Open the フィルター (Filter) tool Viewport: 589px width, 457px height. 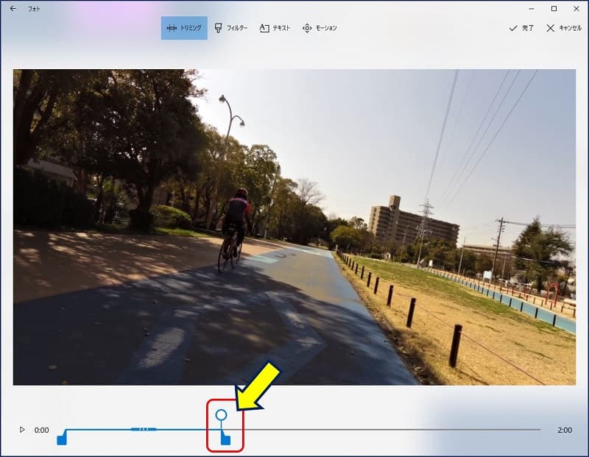point(230,28)
